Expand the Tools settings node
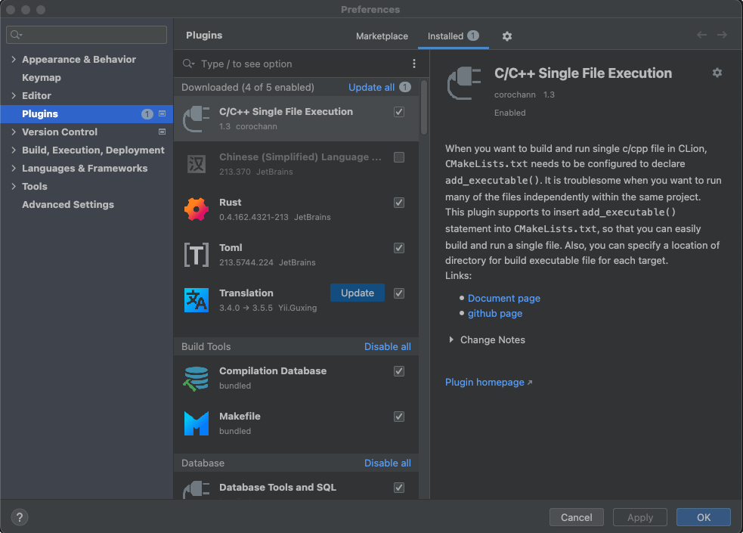The image size is (743, 533). point(14,186)
